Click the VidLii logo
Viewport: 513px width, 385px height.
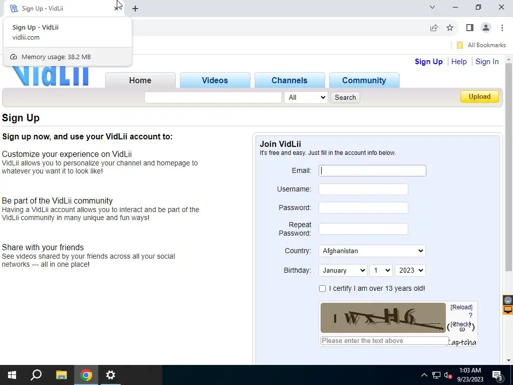tap(51, 76)
